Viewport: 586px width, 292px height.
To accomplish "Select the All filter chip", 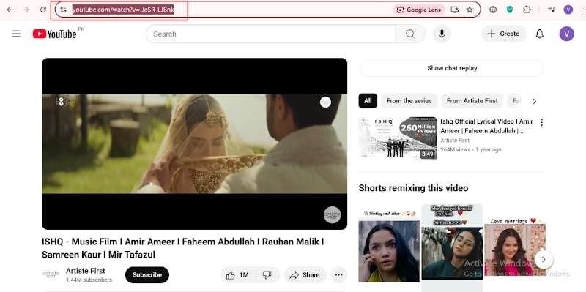I will click(x=368, y=101).
